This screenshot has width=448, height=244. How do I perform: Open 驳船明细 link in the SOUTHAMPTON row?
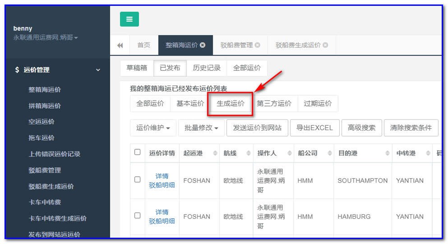click(162, 185)
